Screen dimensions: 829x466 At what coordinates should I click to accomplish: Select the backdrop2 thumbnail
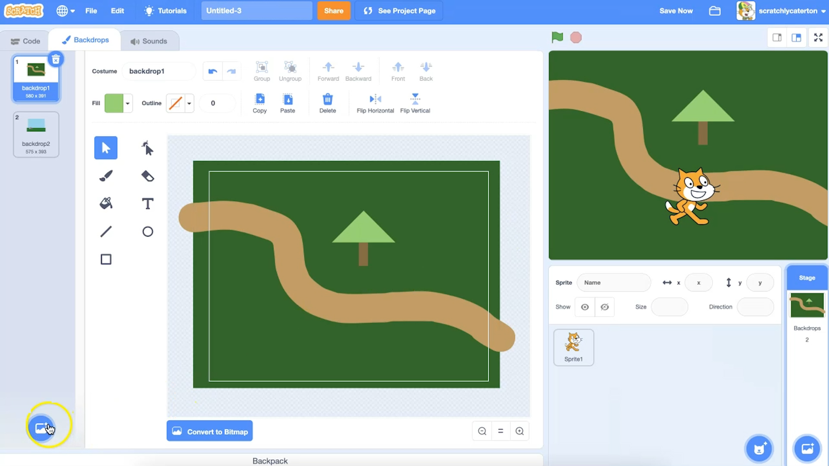click(36, 135)
